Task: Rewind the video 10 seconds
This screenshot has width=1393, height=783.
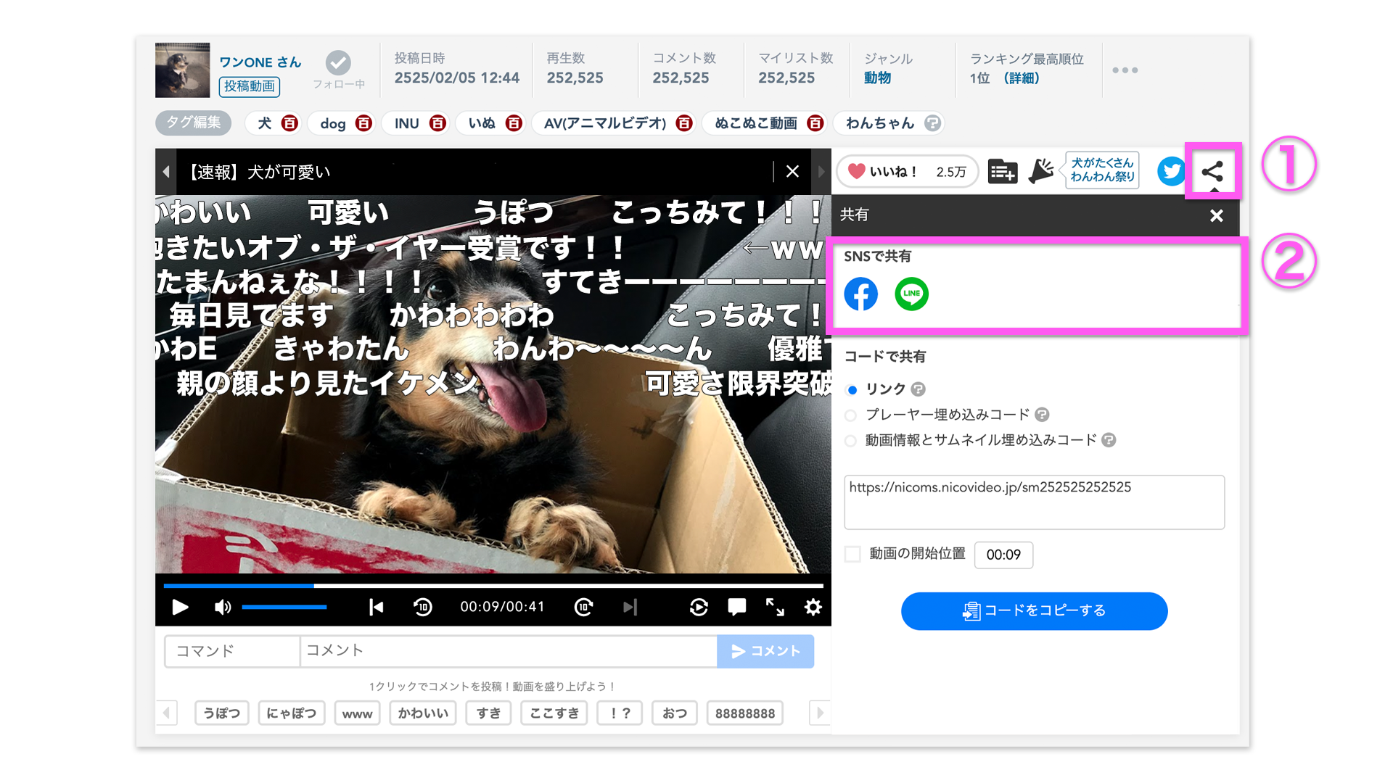Action: pos(423,607)
